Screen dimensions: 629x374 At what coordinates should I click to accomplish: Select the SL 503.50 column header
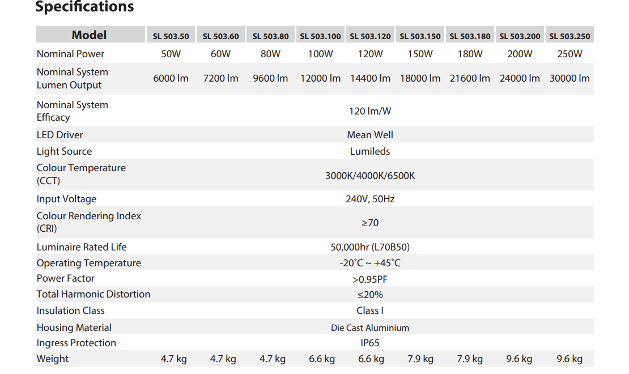(171, 36)
